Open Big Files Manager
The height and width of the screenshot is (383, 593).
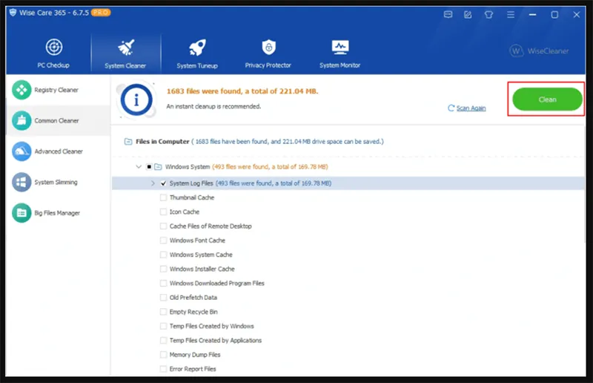pos(58,213)
